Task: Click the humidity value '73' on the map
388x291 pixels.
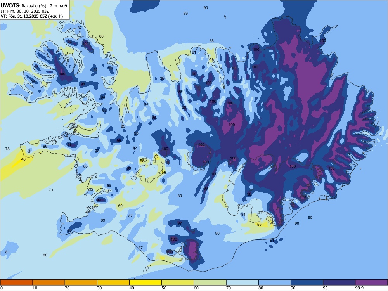Action: coord(51,190)
